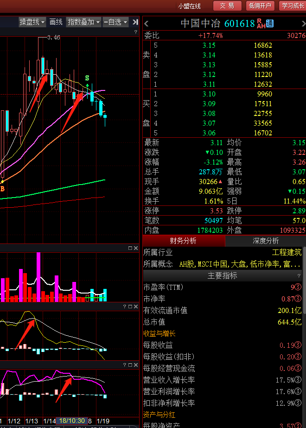This screenshot has height=428, width=306.
Task: Click the 1/13 date label on the time axis
Action: pos(32,421)
